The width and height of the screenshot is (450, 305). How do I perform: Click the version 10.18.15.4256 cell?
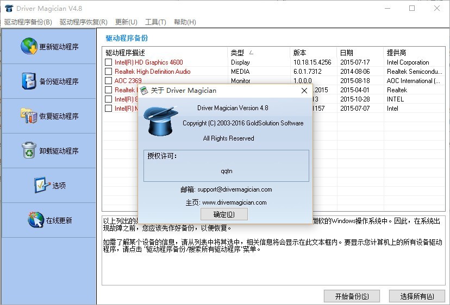click(x=312, y=62)
